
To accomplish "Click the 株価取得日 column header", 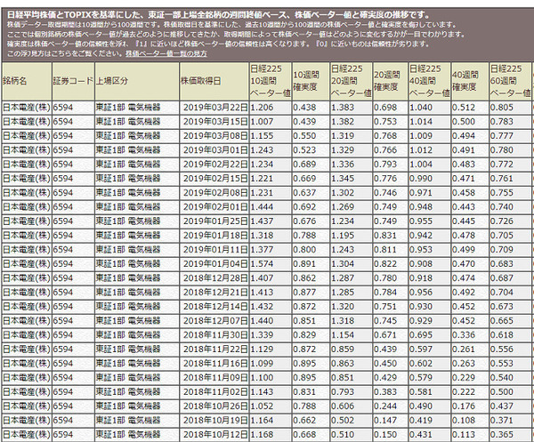I will [x=214, y=81].
